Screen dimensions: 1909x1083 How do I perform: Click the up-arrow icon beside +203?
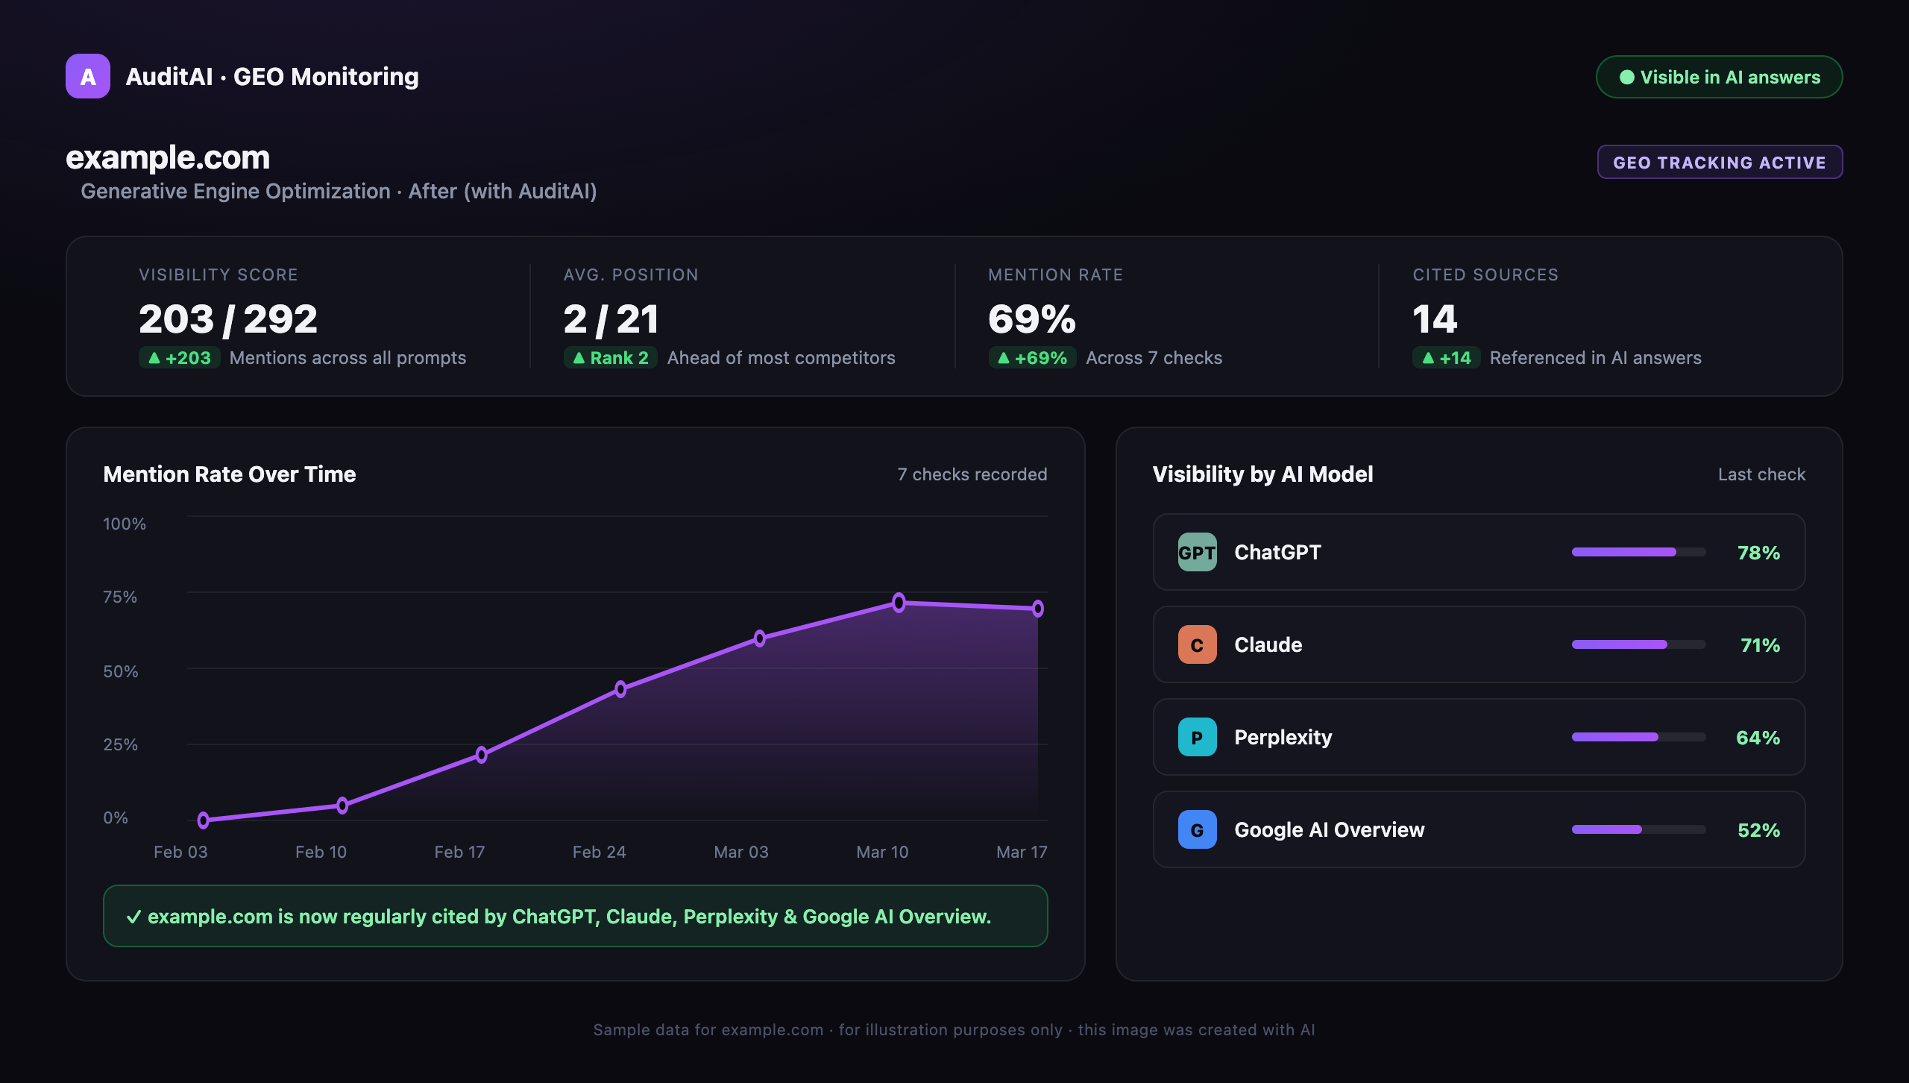tap(154, 358)
